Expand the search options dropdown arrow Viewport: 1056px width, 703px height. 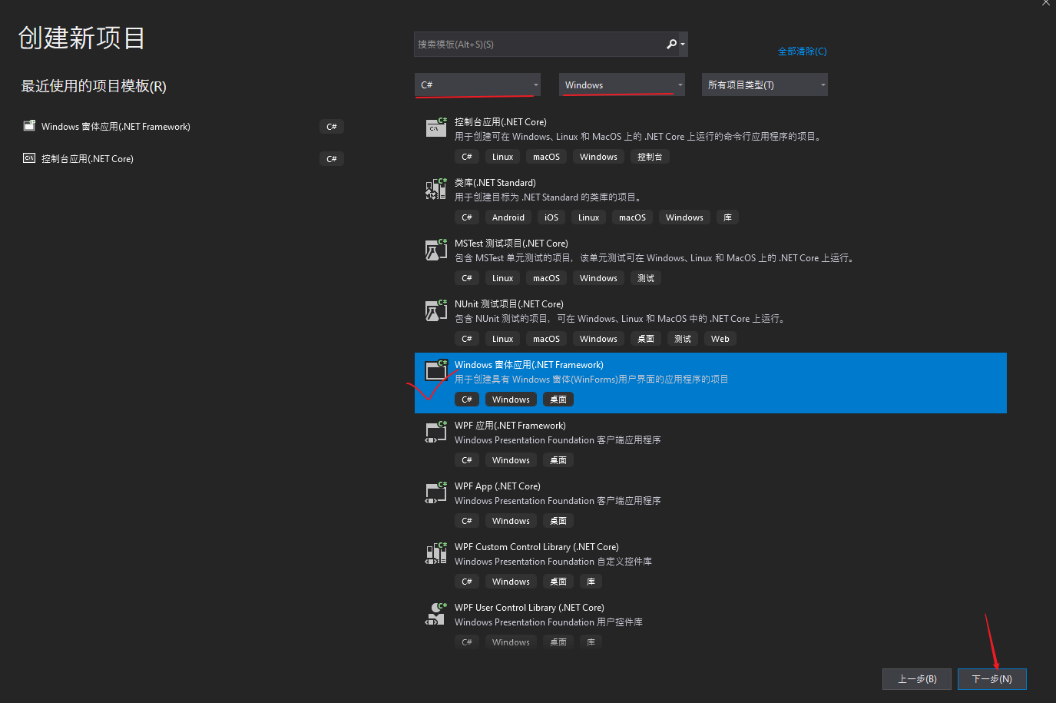[683, 45]
